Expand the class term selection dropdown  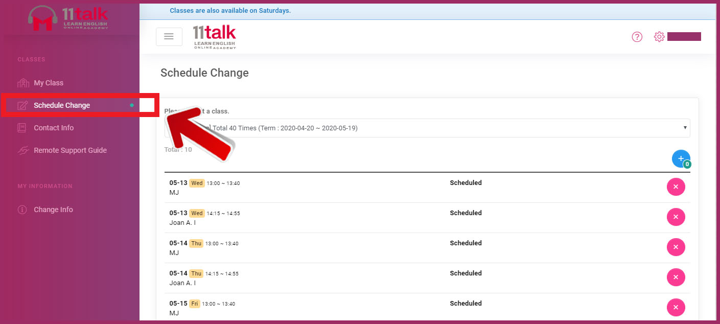427,128
